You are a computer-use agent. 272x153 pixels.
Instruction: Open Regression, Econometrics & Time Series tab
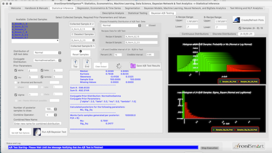click(x=99, y=8)
